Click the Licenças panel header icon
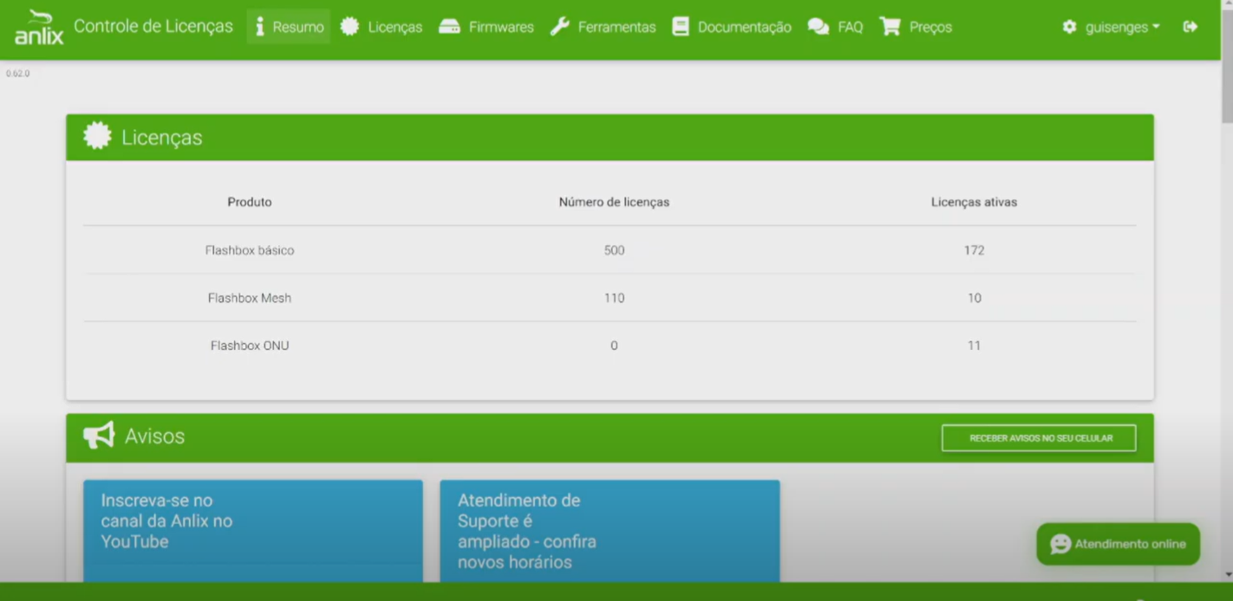 tap(96, 136)
